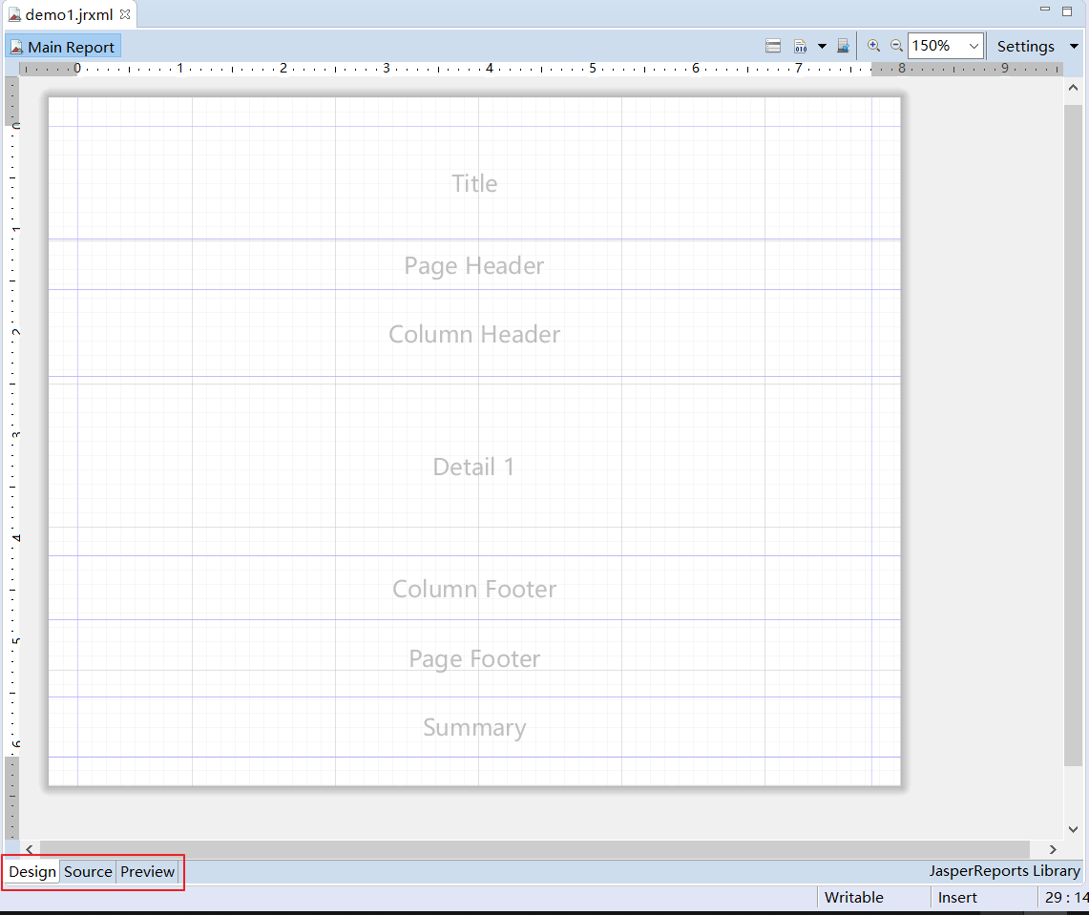Click the striped rows icon in editor toolbar

click(774, 46)
